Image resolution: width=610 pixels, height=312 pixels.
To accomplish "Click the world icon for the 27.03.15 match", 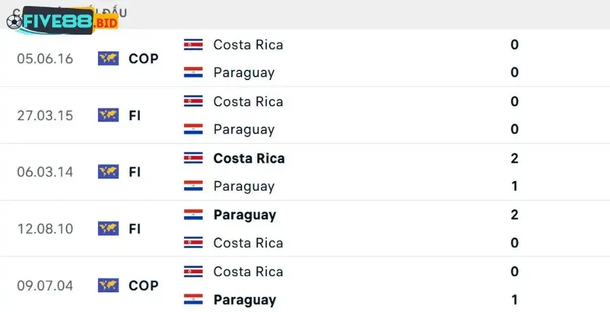I will (x=108, y=115).
